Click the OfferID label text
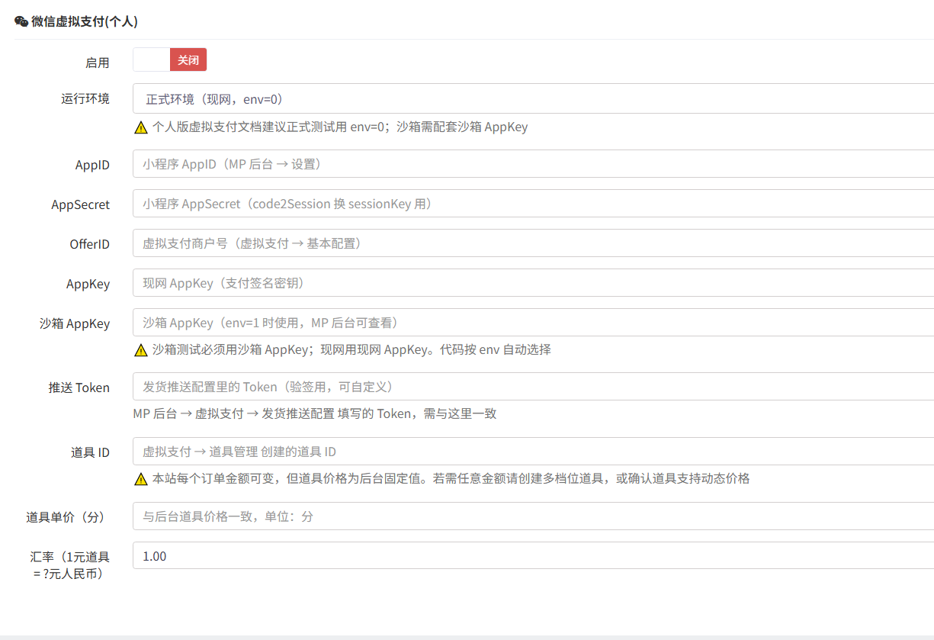 pos(90,244)
